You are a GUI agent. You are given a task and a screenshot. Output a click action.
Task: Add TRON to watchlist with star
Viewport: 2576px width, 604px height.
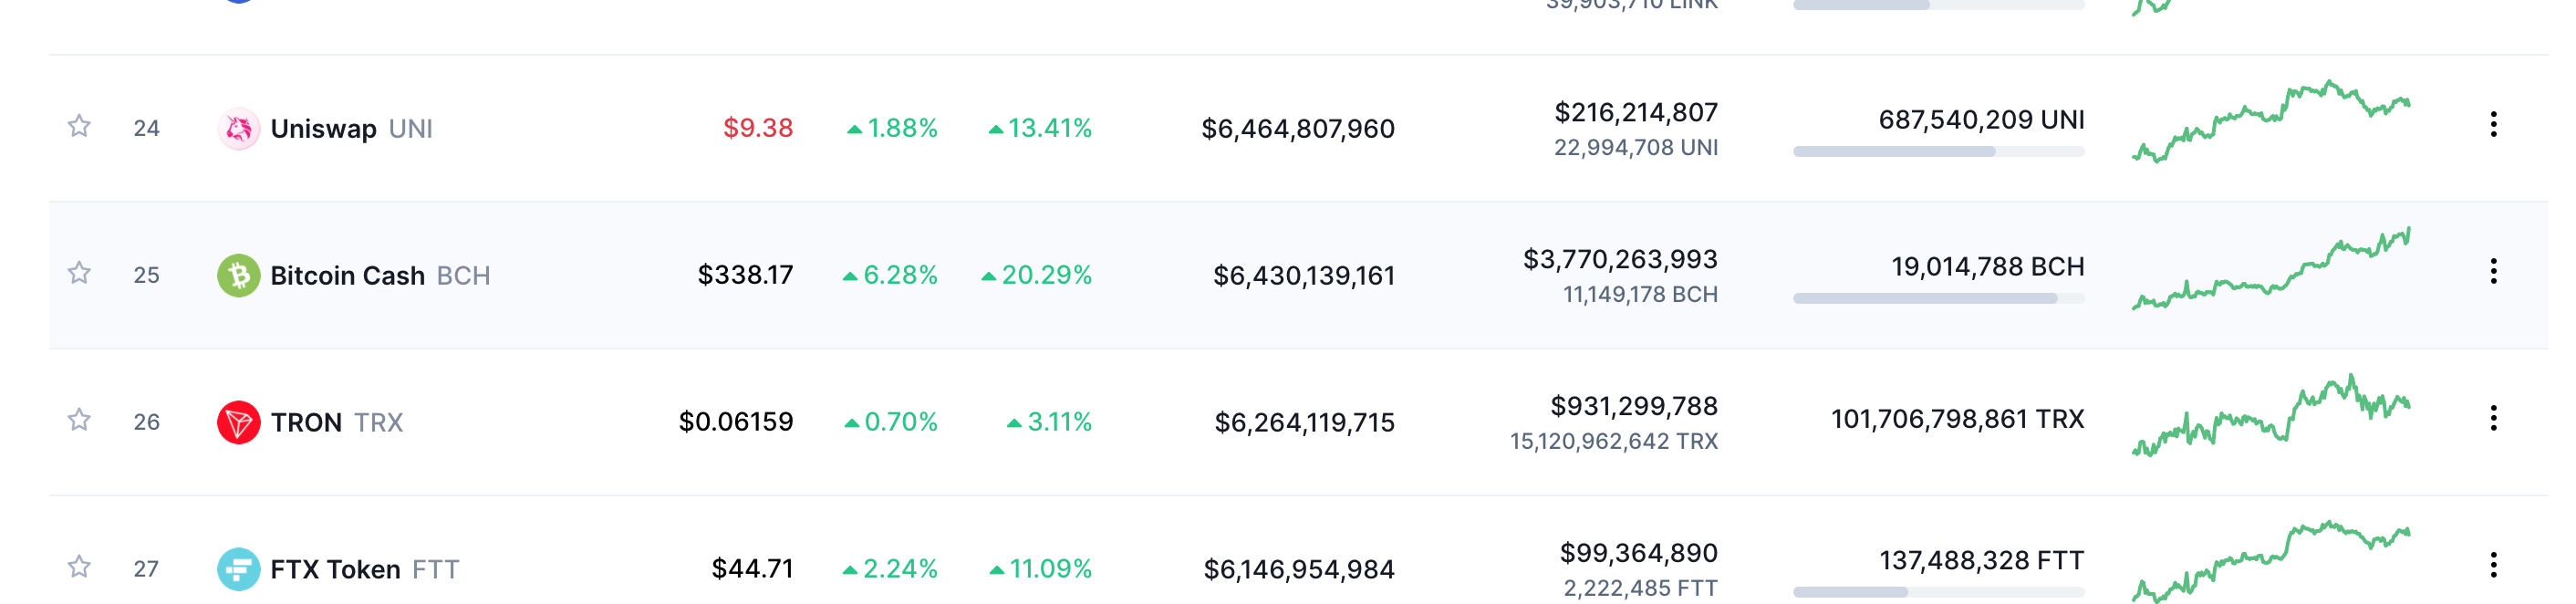(79, 420)
